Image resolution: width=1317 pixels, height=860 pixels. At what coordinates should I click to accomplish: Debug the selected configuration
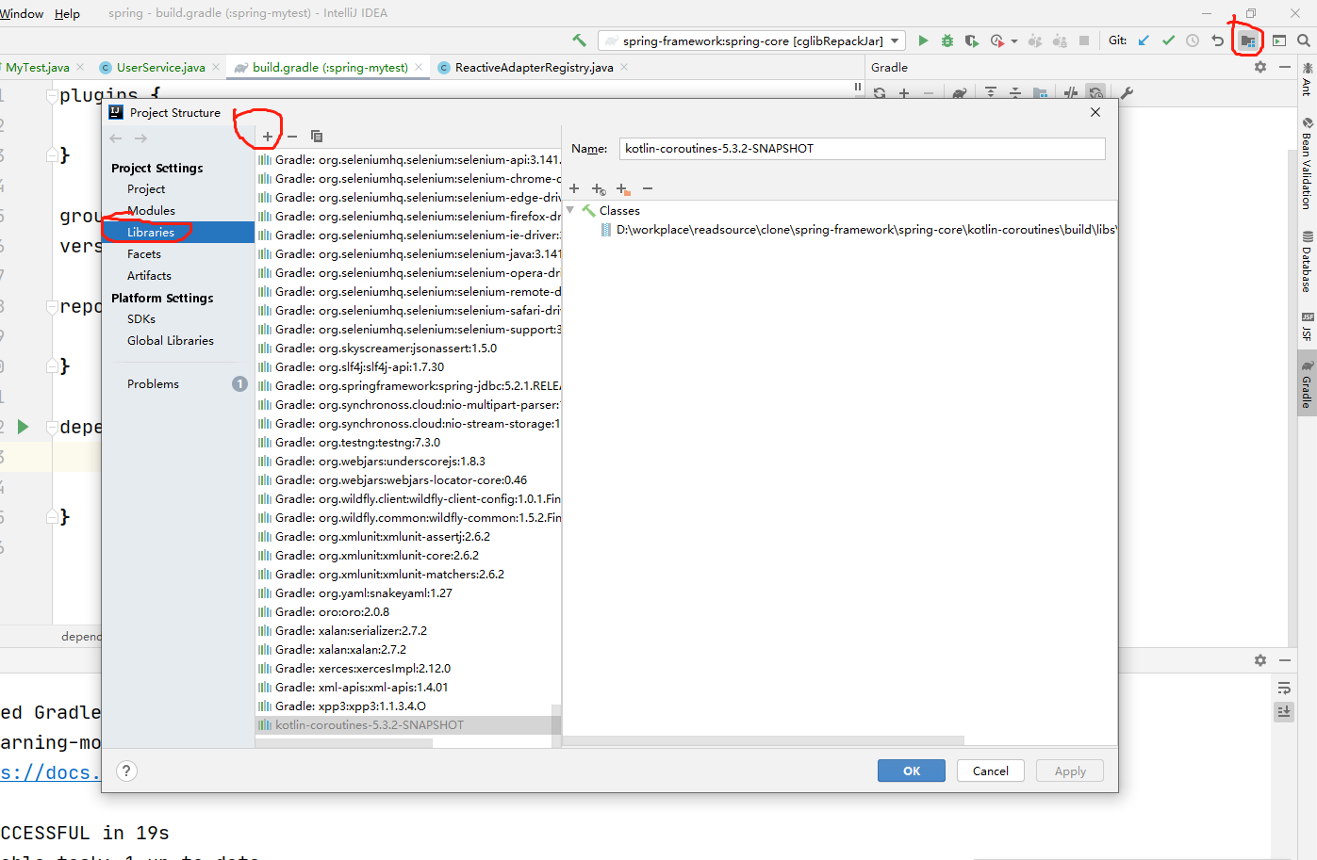(947, 41)
